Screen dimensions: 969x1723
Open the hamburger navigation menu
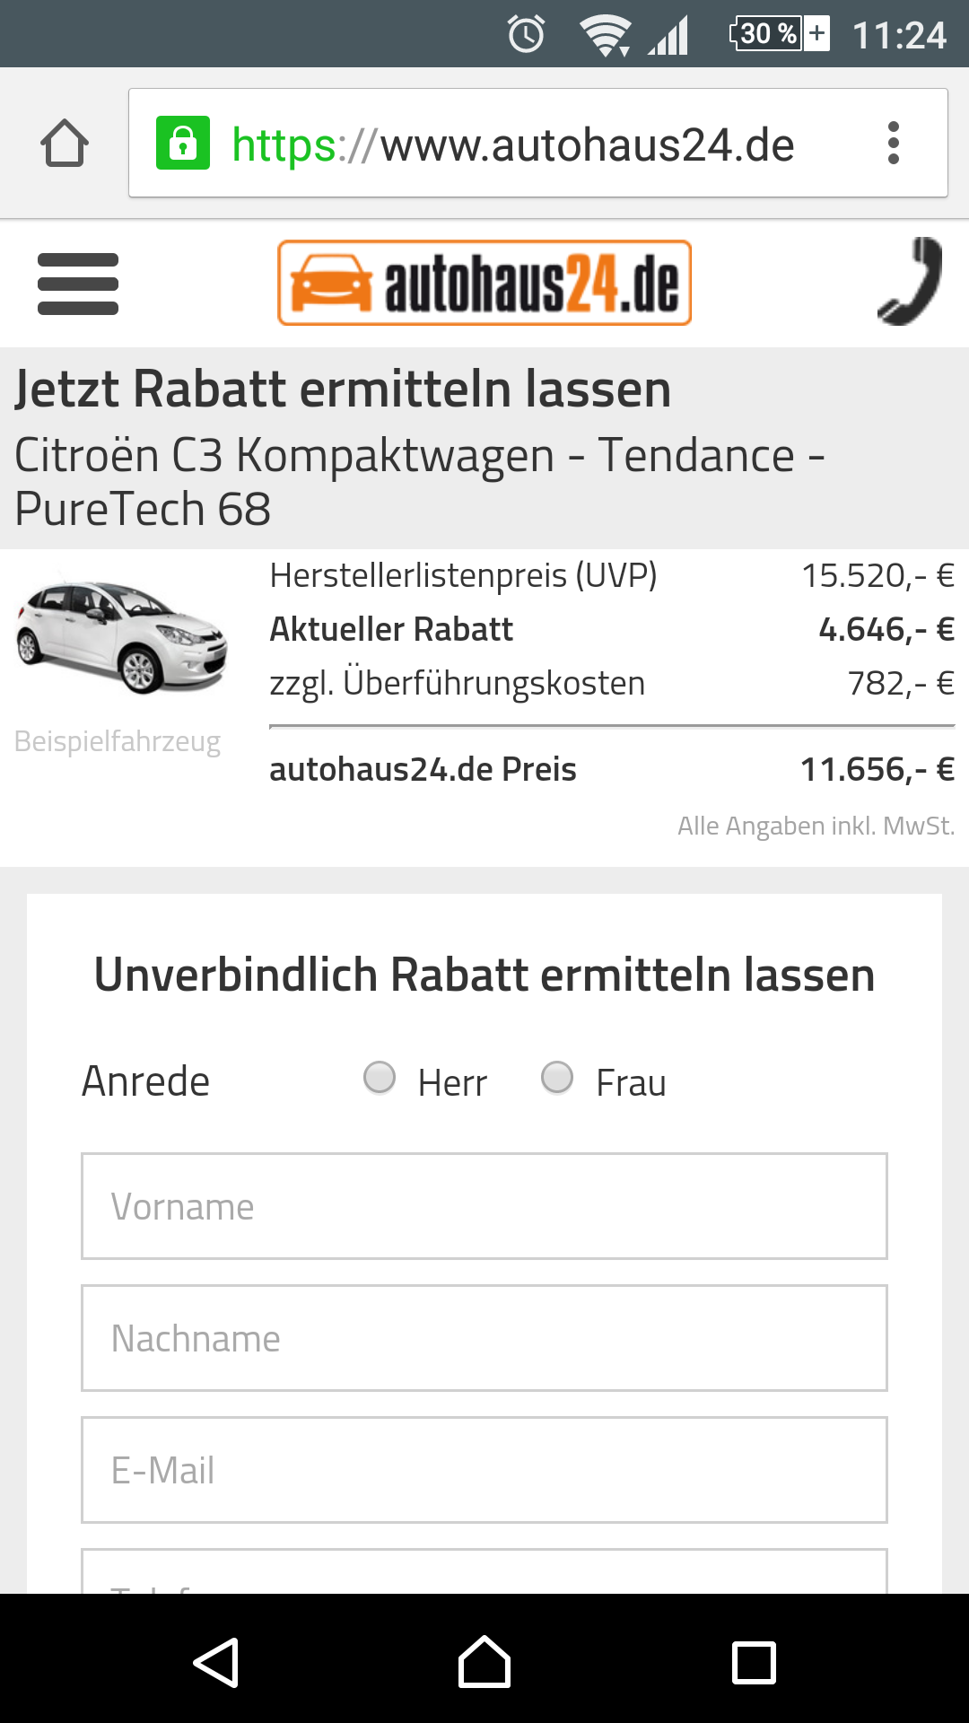78,284
